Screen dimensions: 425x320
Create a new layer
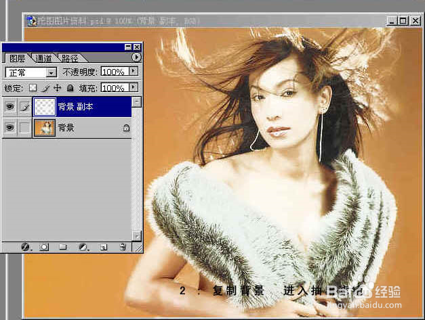(x=104, y=247)
